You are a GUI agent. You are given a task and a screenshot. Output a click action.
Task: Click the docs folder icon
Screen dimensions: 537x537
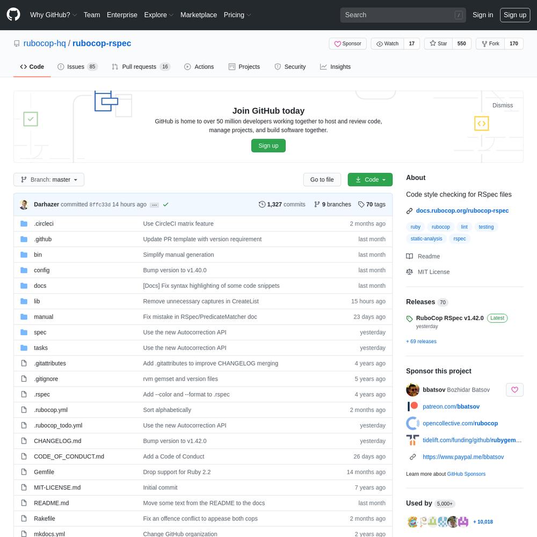tap(24, 286)
